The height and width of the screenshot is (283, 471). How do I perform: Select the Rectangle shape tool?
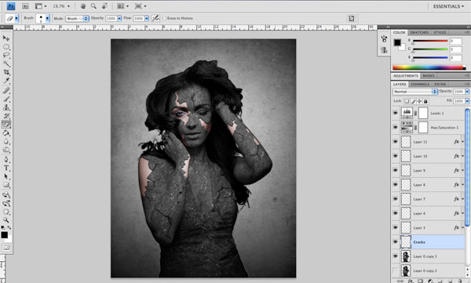[x=6, y=185]
